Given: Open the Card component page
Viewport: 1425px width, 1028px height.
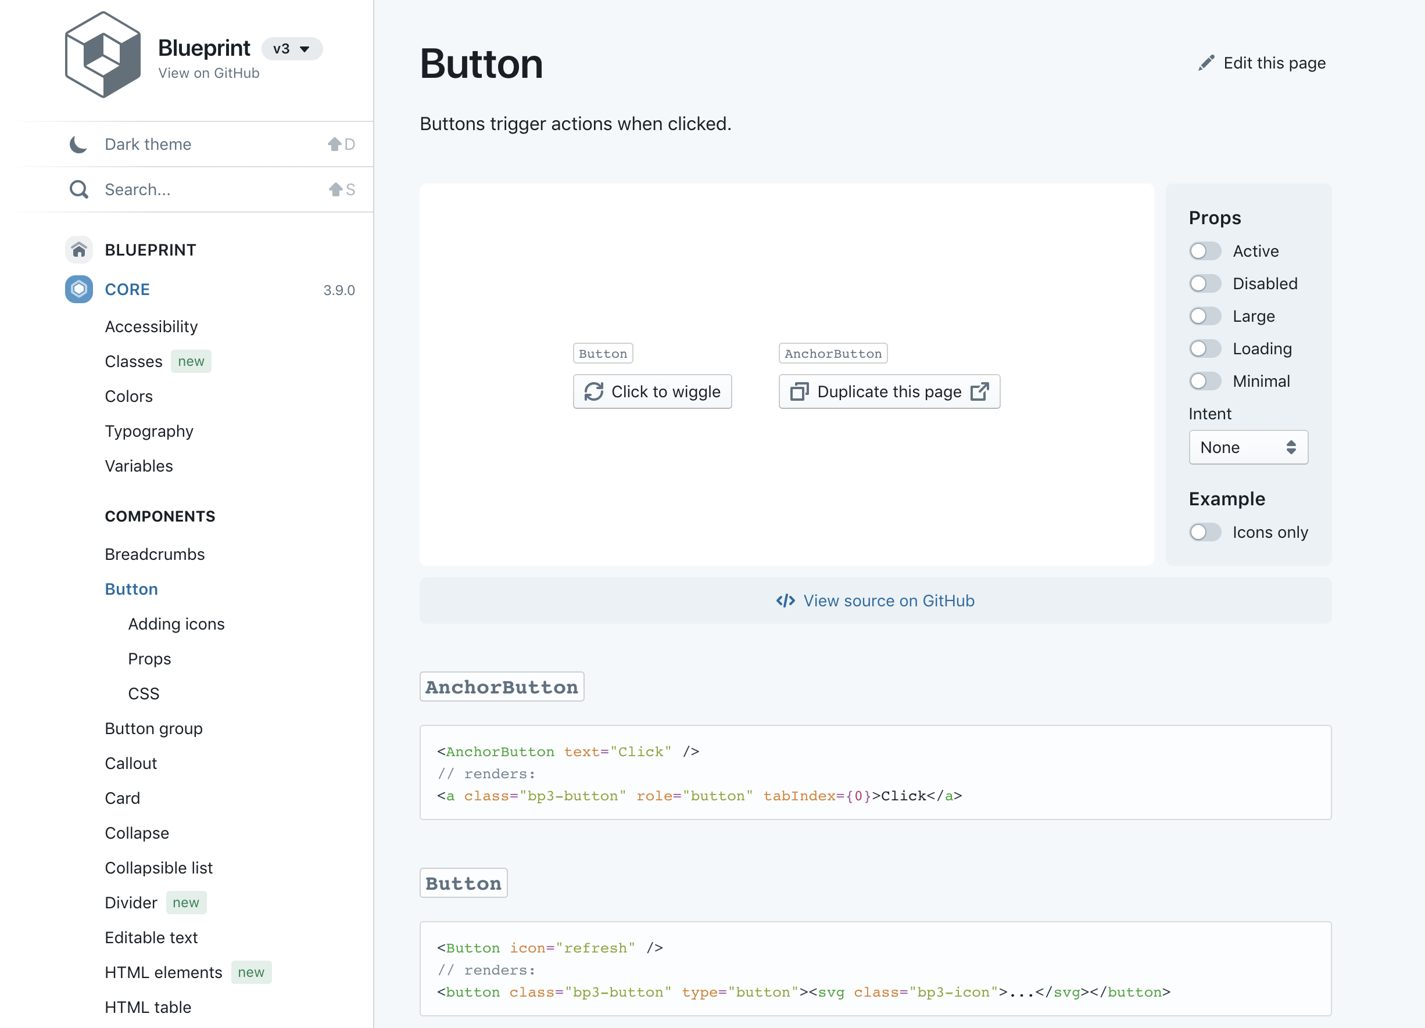Looking at the screenshot, I should pos(122,799).
